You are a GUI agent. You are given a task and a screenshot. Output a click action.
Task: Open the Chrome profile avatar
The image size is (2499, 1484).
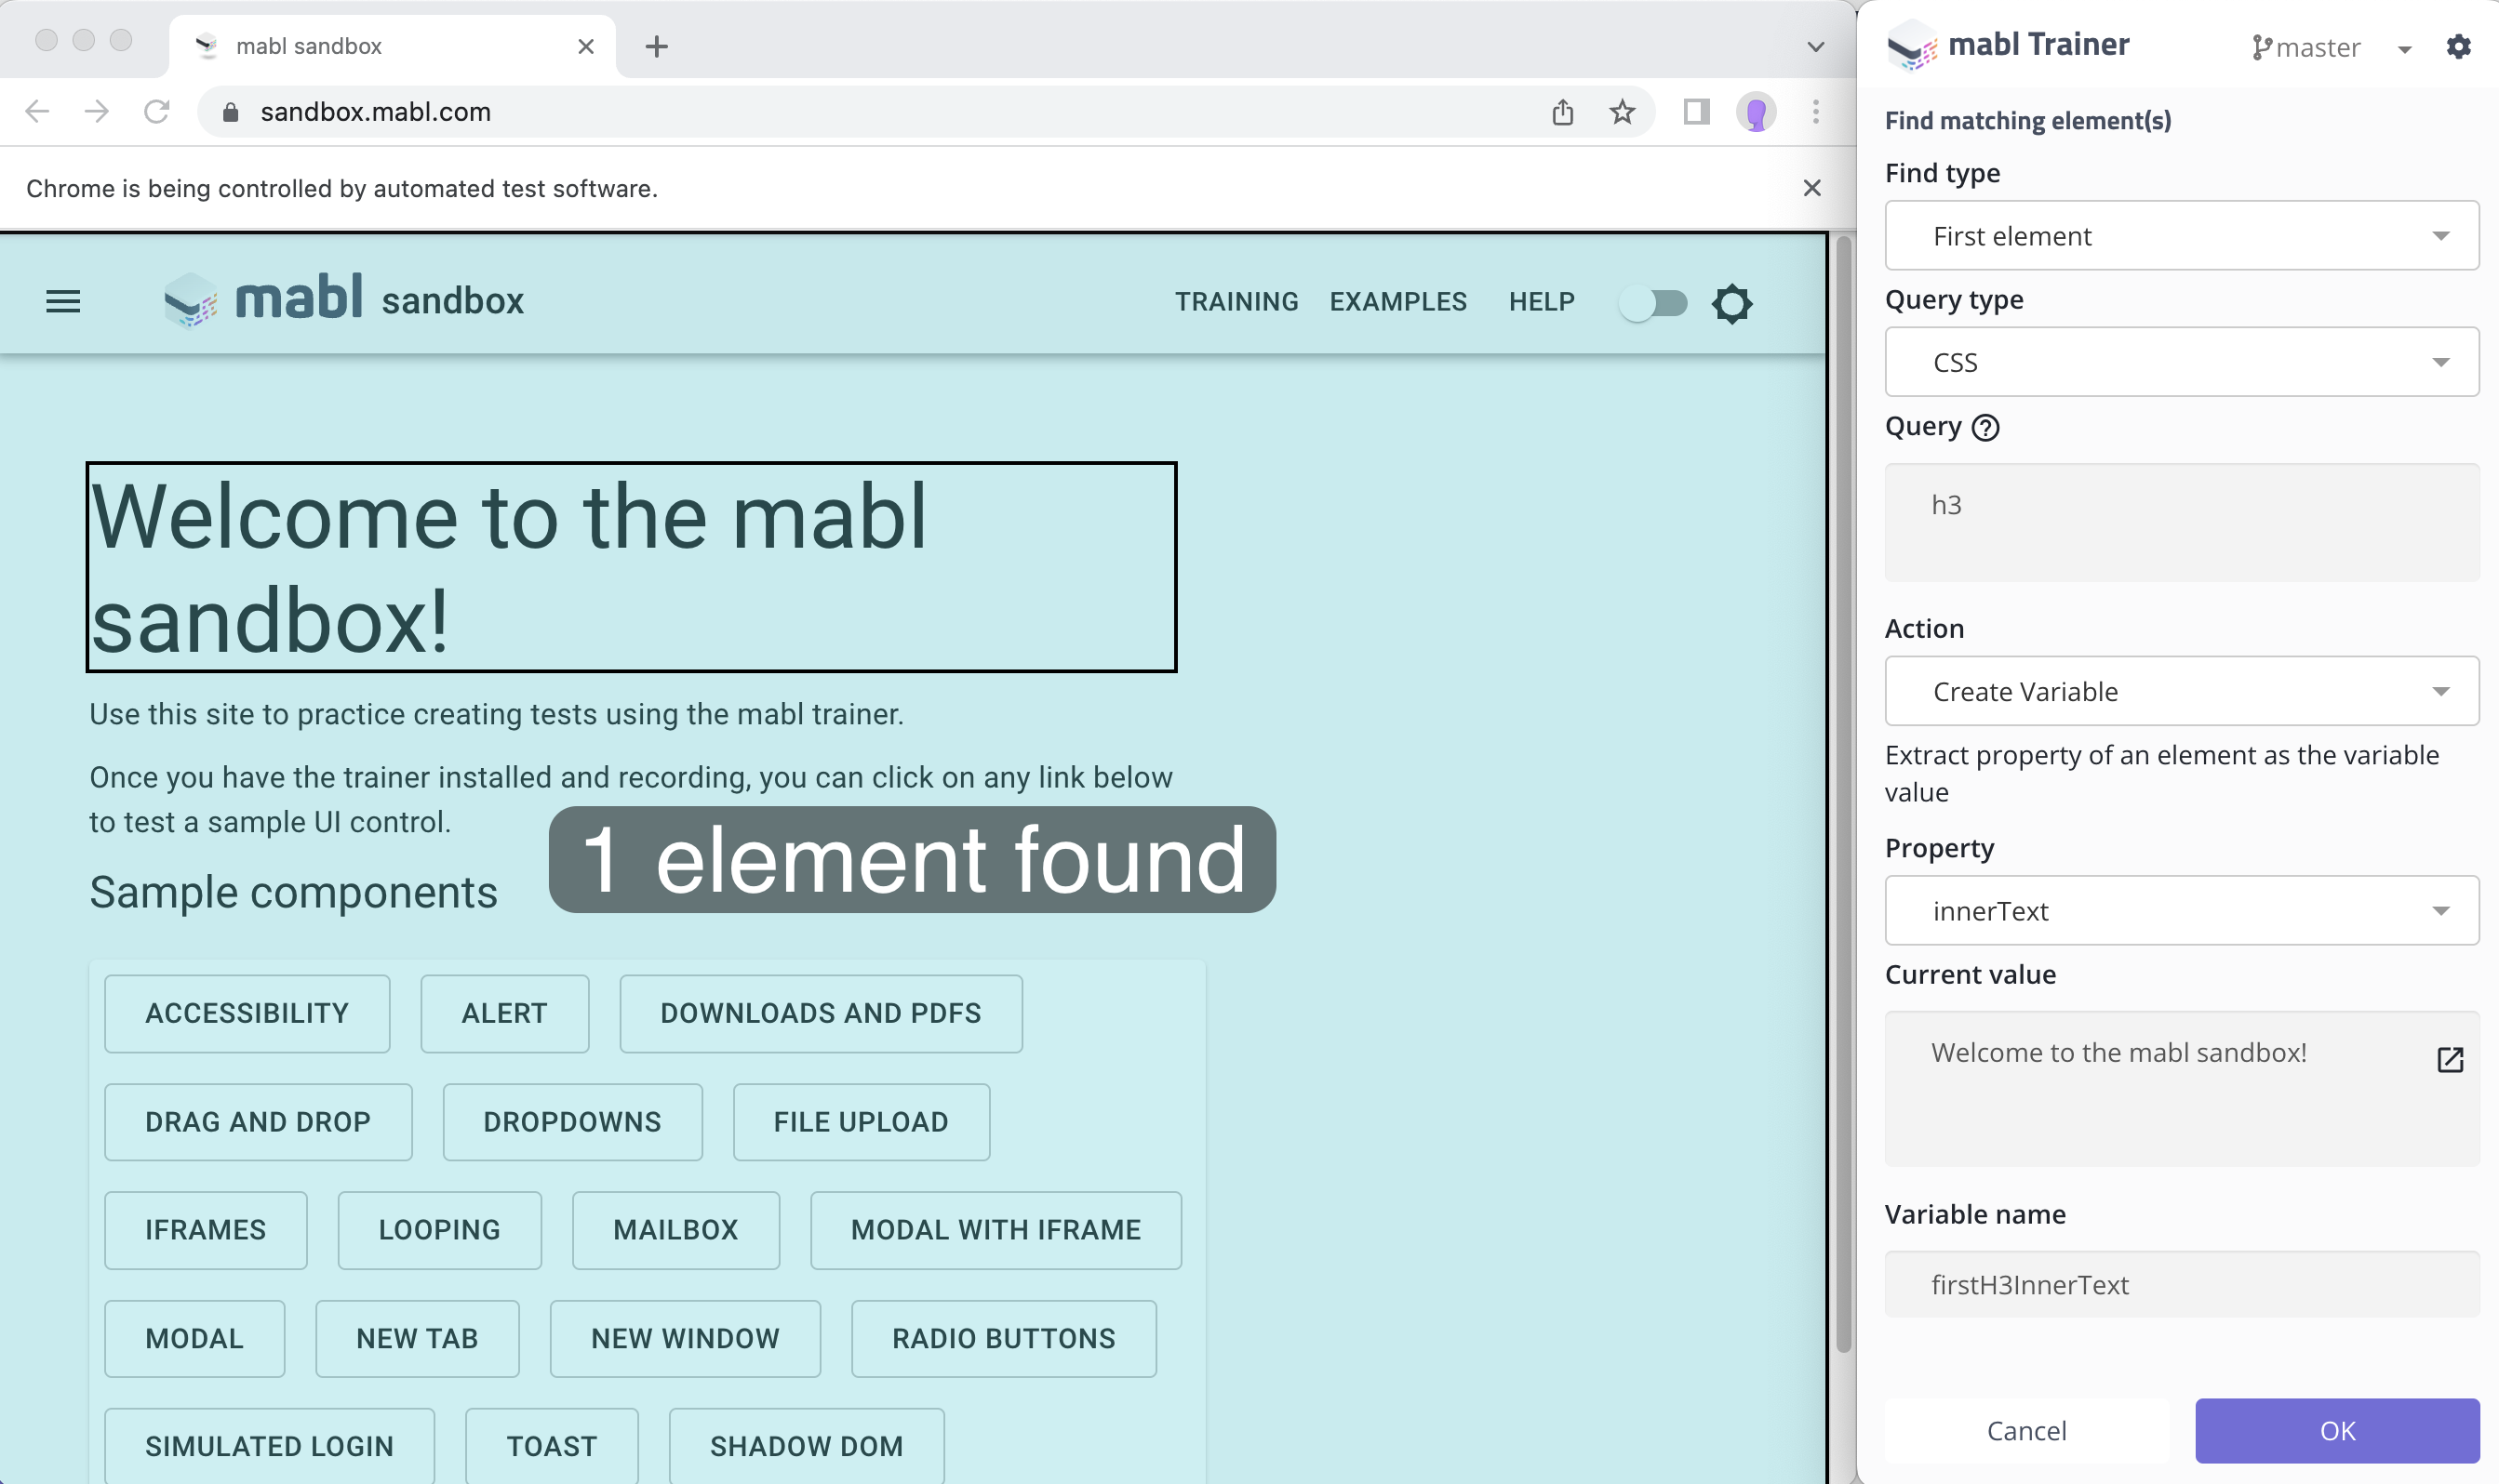pyautogui.click(x=1756, y=111)
